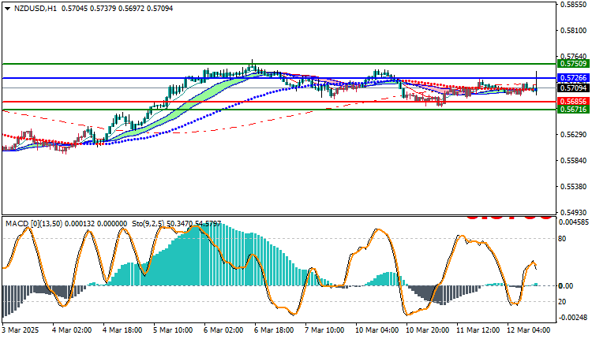This screenshot has width=592, height=339.
Task: Click the 0.55380 price scale value
Action: point(575,187)
